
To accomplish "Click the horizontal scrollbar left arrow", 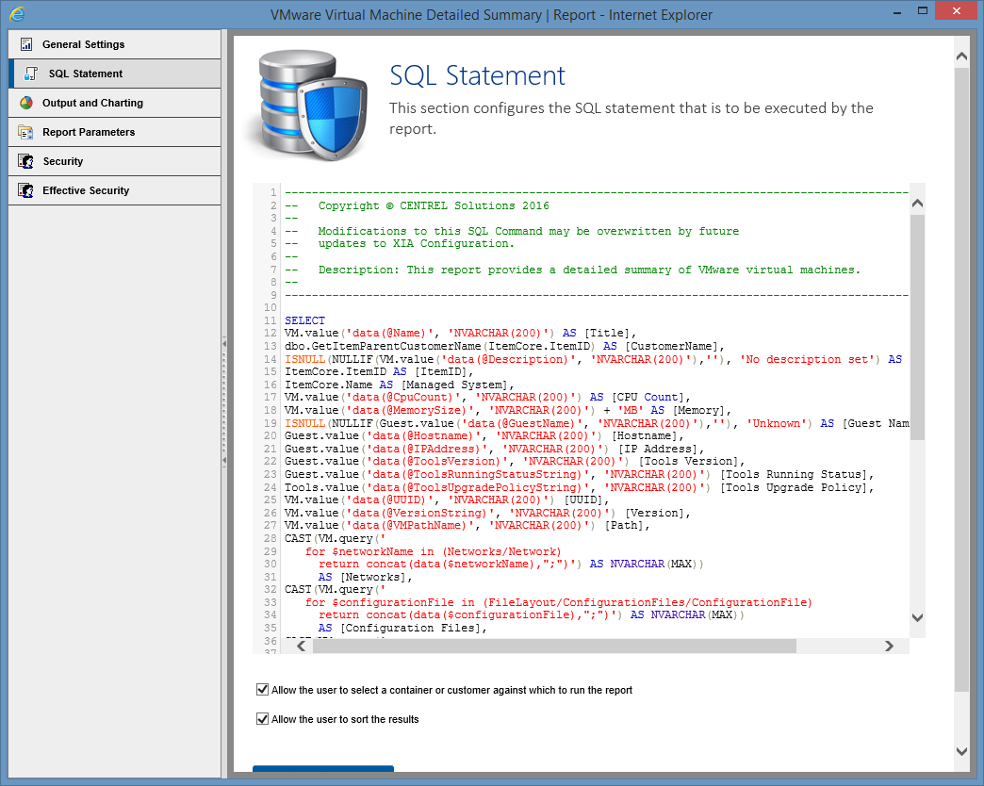I will (302, 647).
